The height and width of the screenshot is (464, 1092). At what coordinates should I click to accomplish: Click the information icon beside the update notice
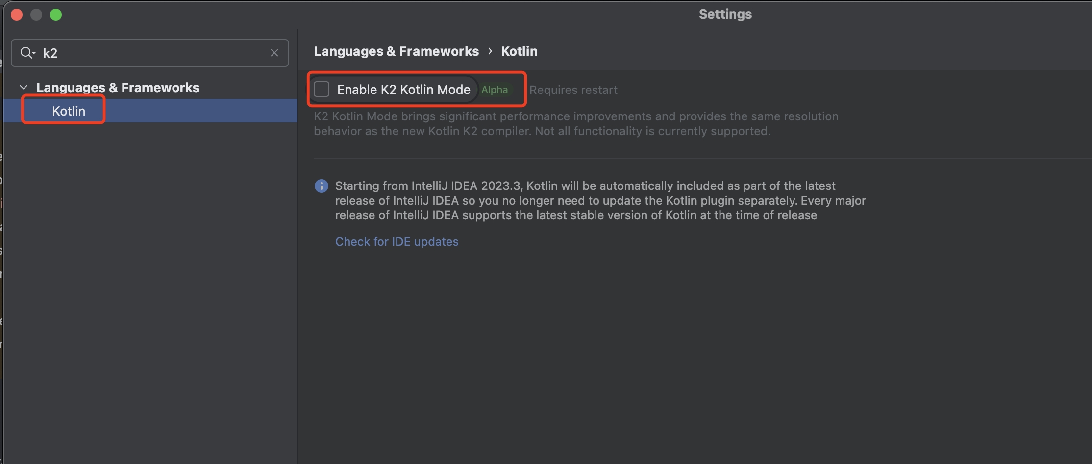(x=321, y=186)
